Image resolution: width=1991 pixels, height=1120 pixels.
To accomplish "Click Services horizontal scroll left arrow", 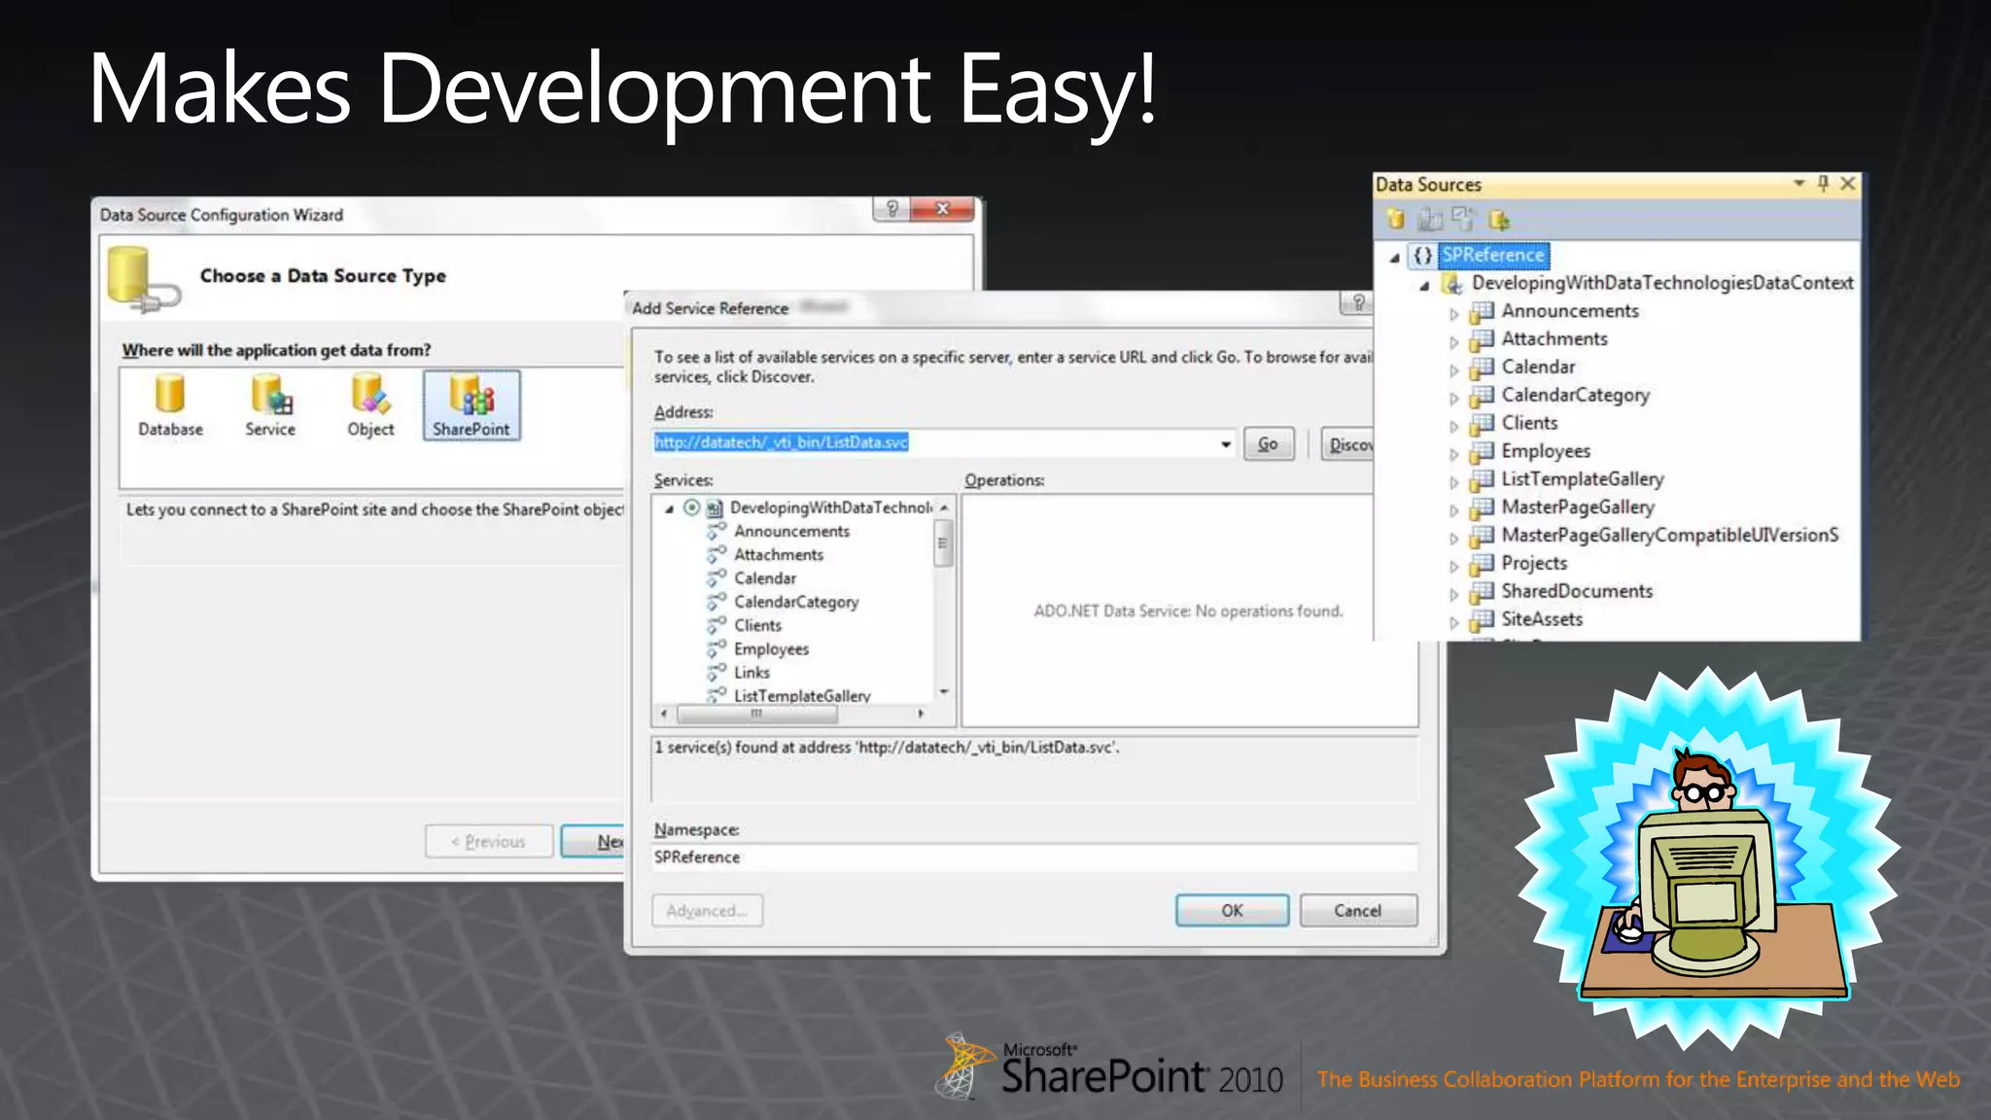I will (x=664, y=714).
